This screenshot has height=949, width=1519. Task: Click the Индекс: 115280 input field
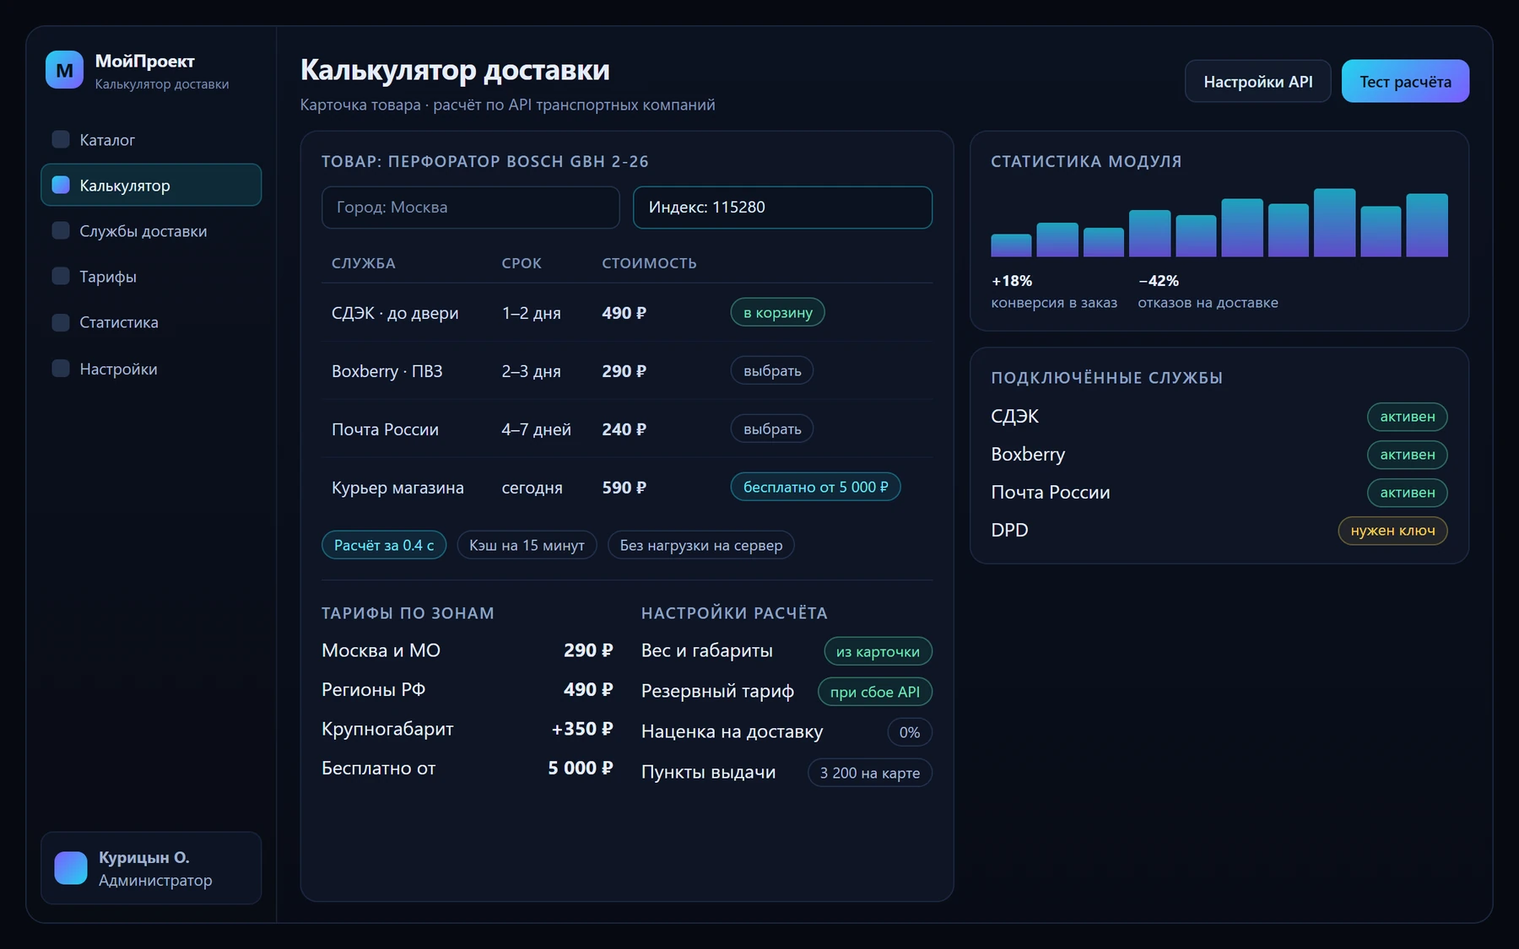[782, 207]
